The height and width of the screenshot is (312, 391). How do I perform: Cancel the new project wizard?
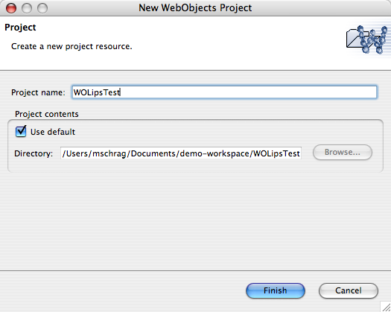349,290
